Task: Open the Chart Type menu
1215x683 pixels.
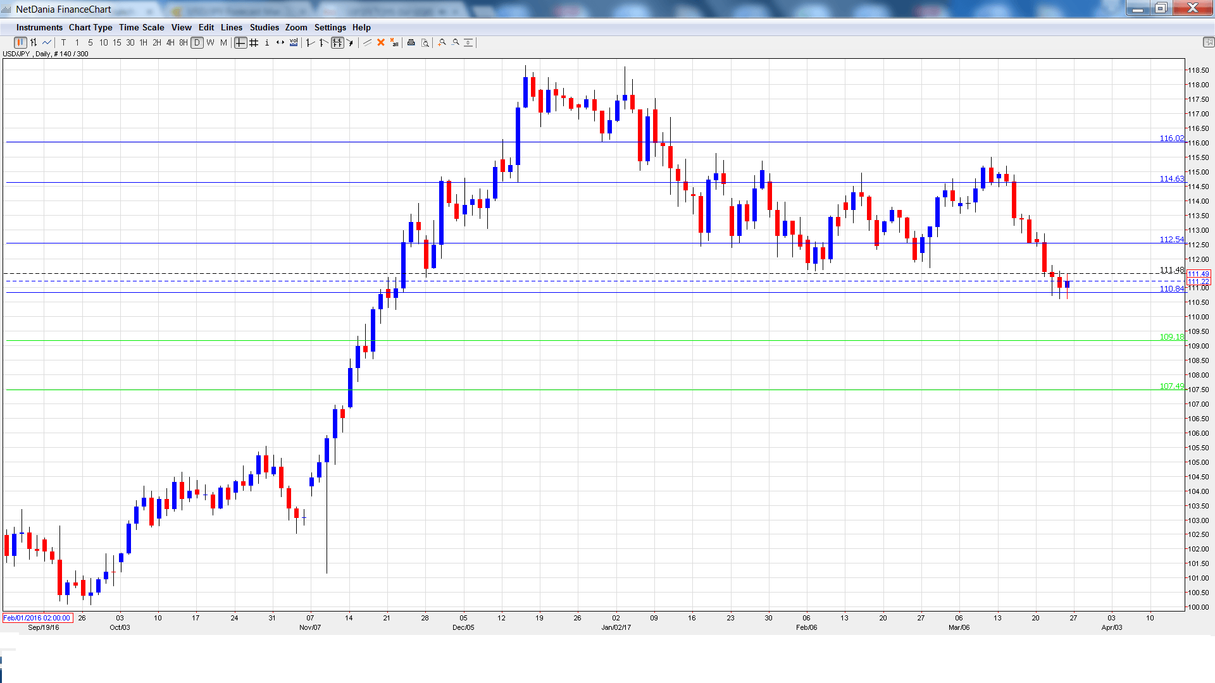Action: click(90, 27)
